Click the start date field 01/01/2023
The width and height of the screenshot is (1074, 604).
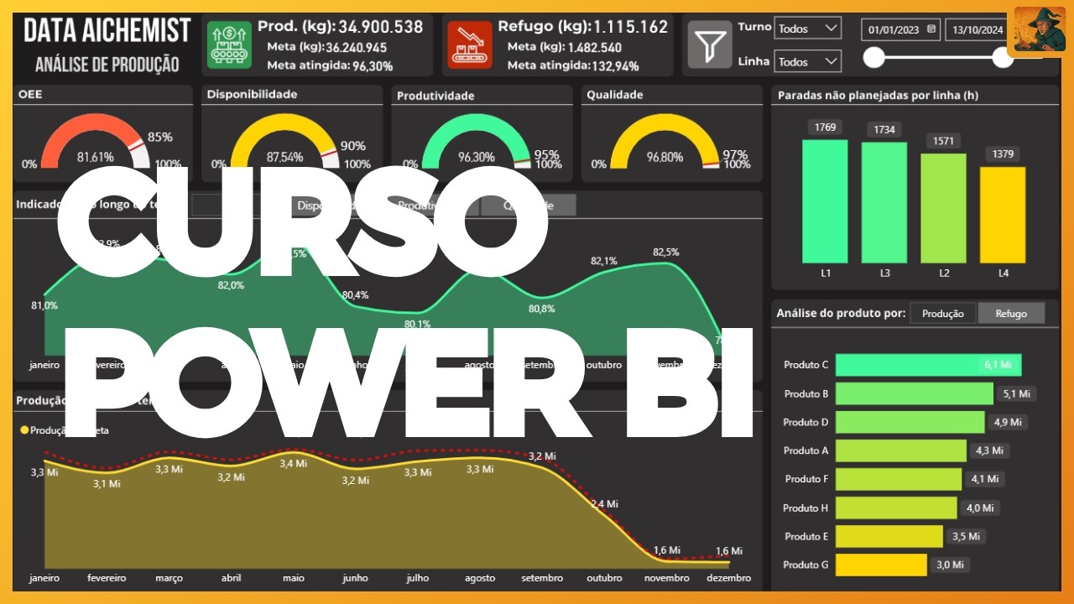tap(900, 29)
